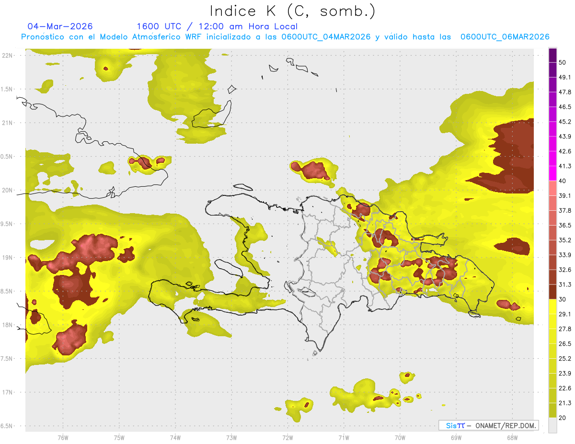Click colorbar value "26.5"

pyautogui.click(x=565, y=344)
